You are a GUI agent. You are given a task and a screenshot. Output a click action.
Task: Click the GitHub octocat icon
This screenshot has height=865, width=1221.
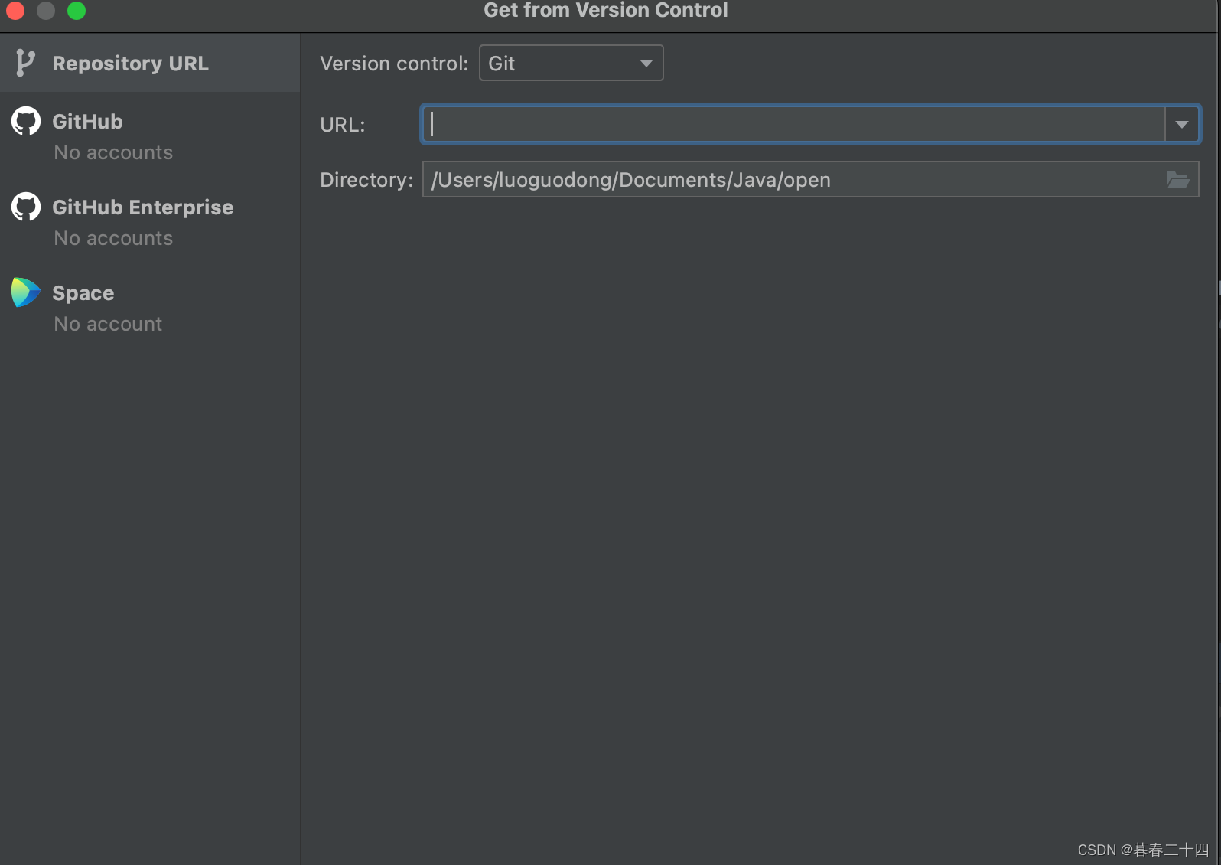coord(26,121)
